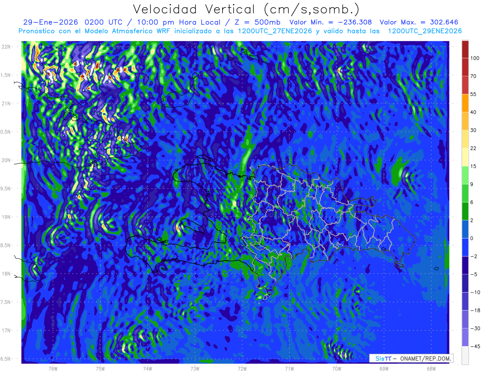Pick the pale yellow swatch between 15 and 22

(465, 157)
